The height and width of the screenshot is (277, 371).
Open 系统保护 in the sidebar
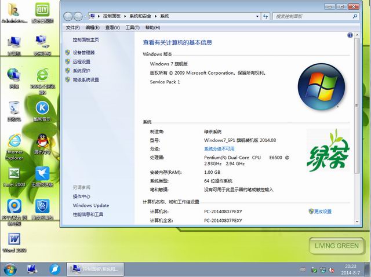coord(81,71)
